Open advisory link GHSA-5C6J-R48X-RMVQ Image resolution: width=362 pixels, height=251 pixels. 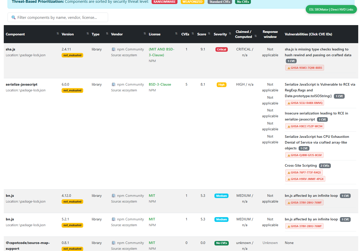point(305,103)
